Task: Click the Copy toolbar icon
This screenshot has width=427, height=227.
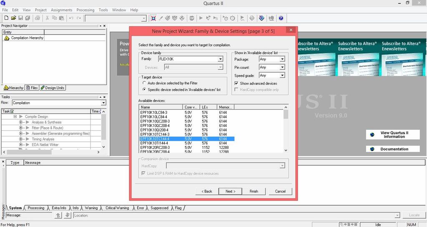Action: [x=54, y=18]
